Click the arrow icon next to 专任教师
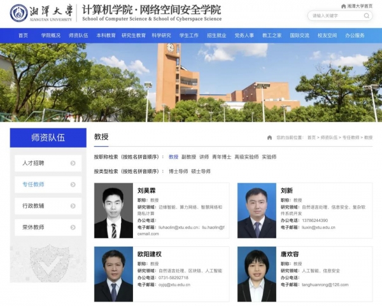Image resolution: width=382 pixels, height=306 pixels. point(73,184)
